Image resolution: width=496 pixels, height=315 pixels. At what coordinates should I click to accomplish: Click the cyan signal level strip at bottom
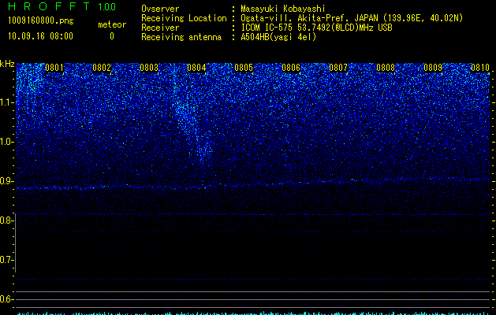click(253, 313)
